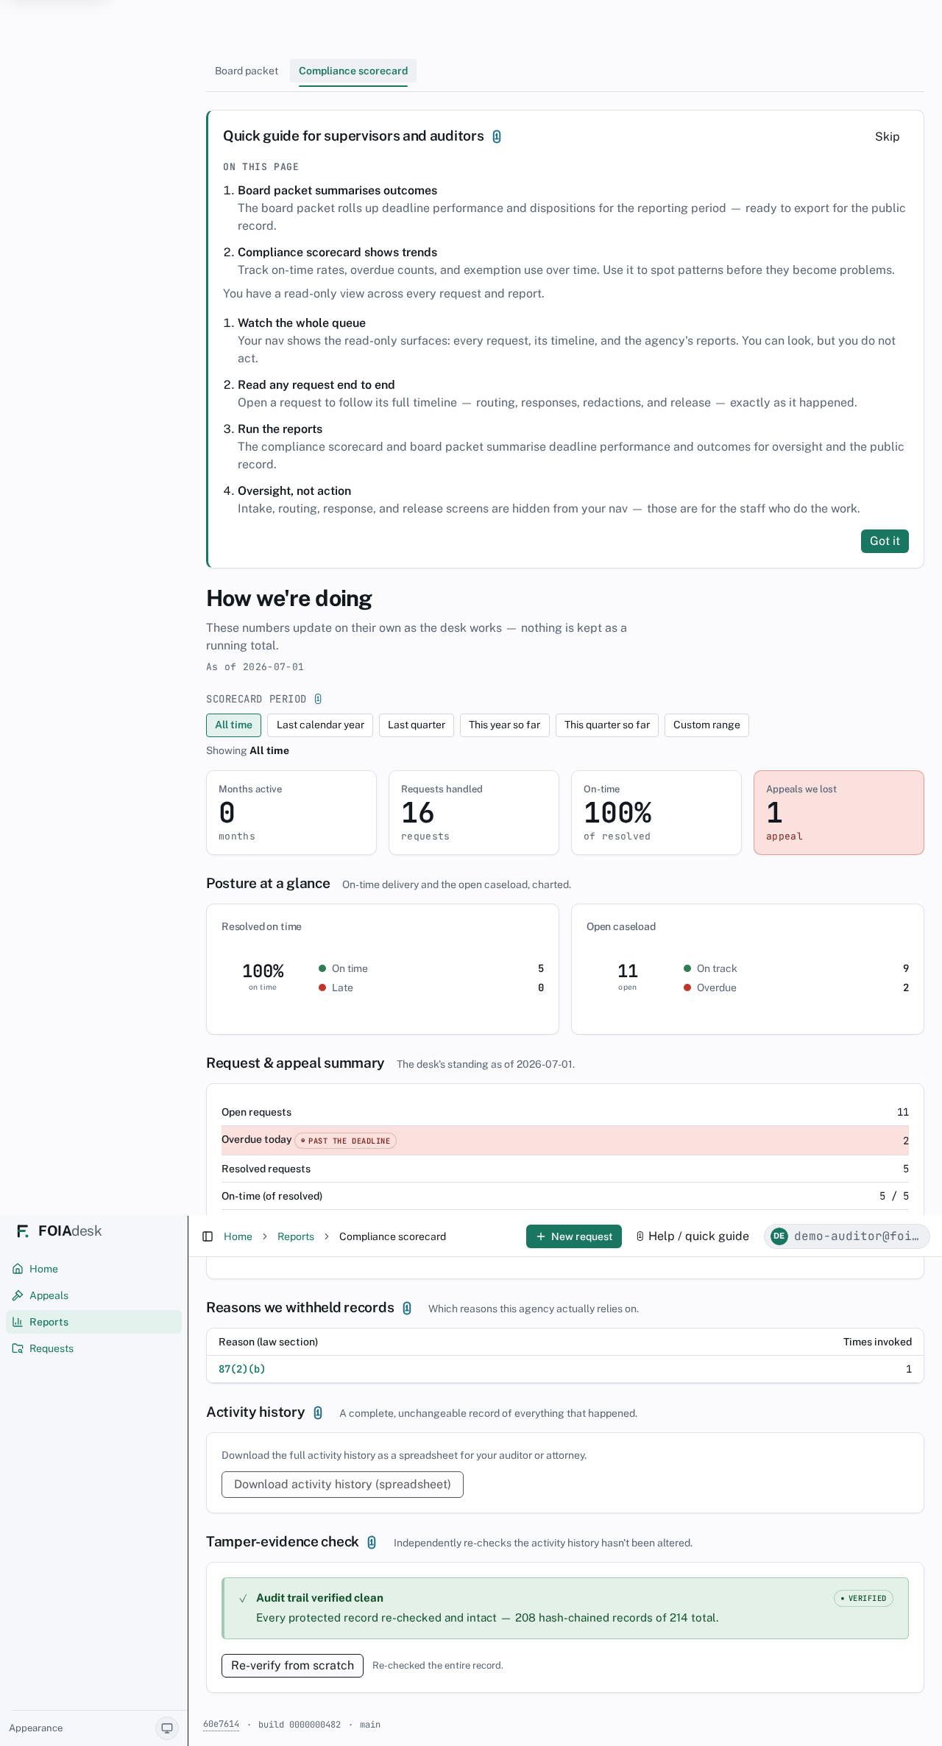Toggle the sidebar panel icon
The image size is (942, 1746).
click(208, 1236)
